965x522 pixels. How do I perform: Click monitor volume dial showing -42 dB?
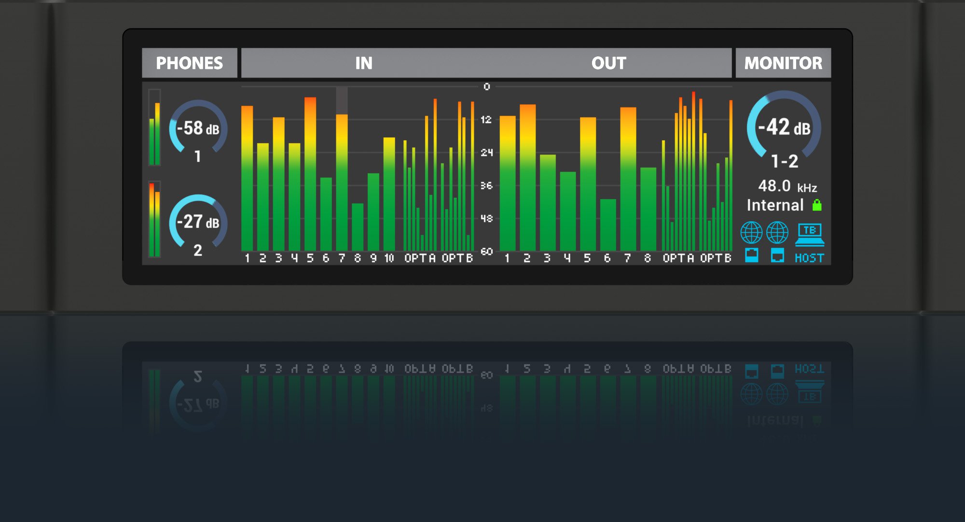click(x=784, y=128)
